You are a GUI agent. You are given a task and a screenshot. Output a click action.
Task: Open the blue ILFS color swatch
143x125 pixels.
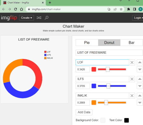pos(94,86)
